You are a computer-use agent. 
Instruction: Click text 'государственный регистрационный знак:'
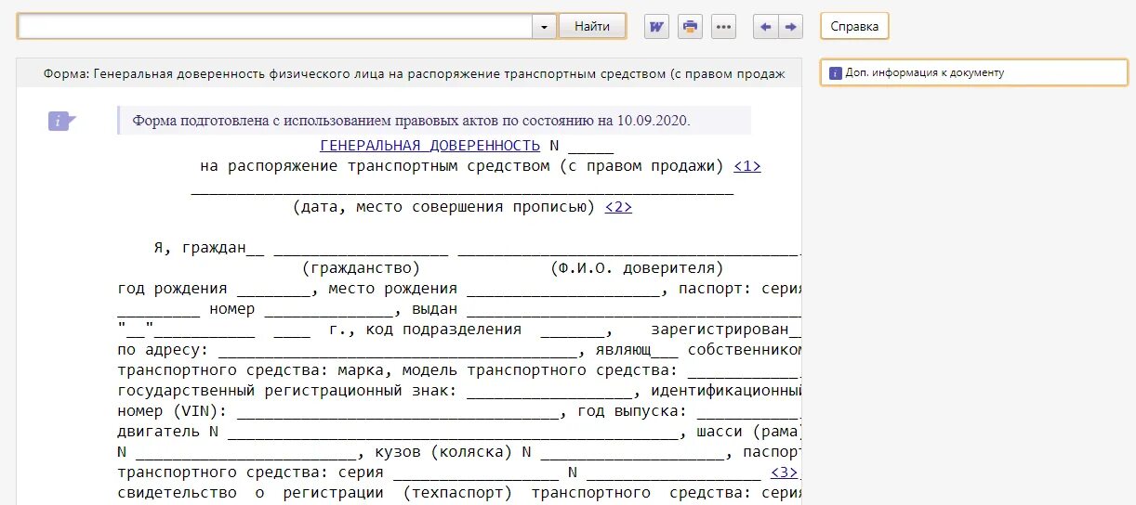tap(287, 391)
